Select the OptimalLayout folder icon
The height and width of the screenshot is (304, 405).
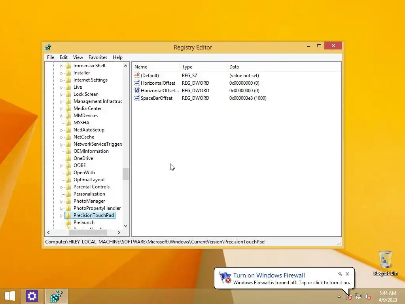pyautogui.click(x=68, y=180)
